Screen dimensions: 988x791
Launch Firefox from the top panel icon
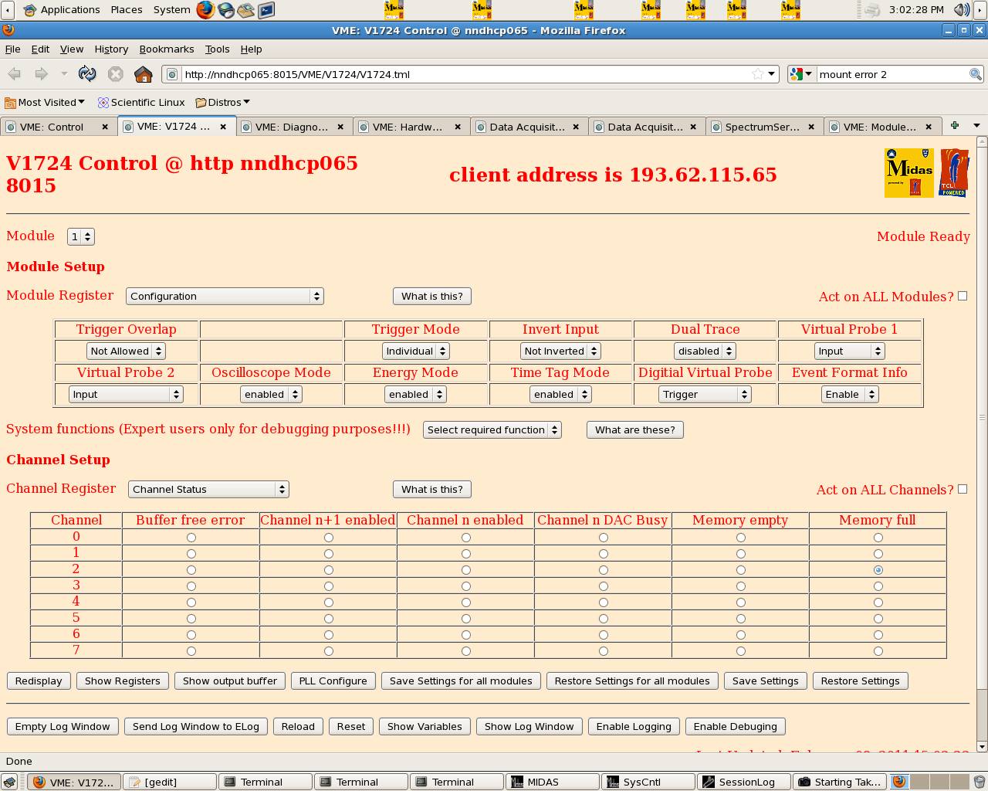click(x=205, y=9)
